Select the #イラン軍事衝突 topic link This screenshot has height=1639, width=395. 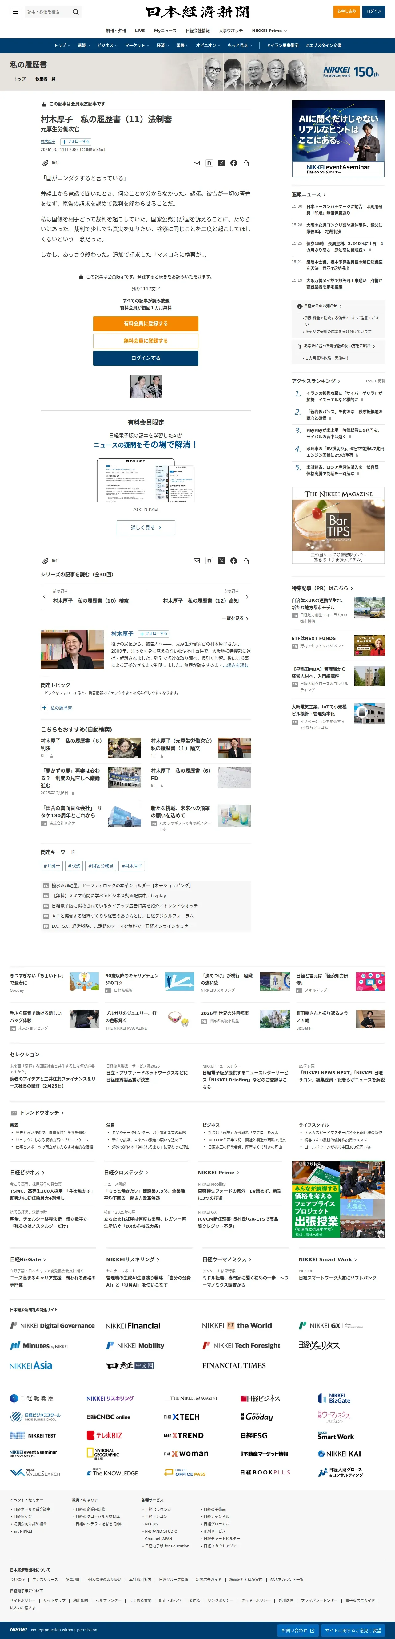pyautogui.click(x=283, y=45)
